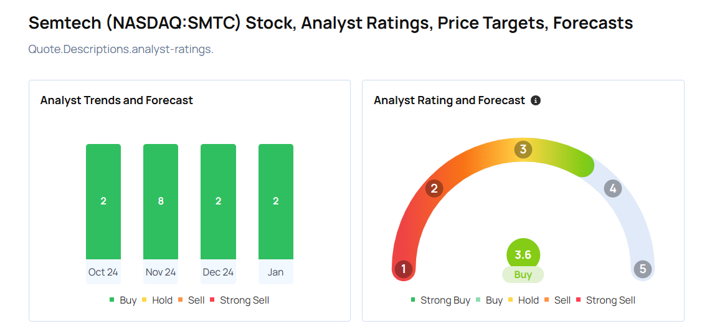Click gauge marker number 3
707x331 pixels.
coord(523,150)
